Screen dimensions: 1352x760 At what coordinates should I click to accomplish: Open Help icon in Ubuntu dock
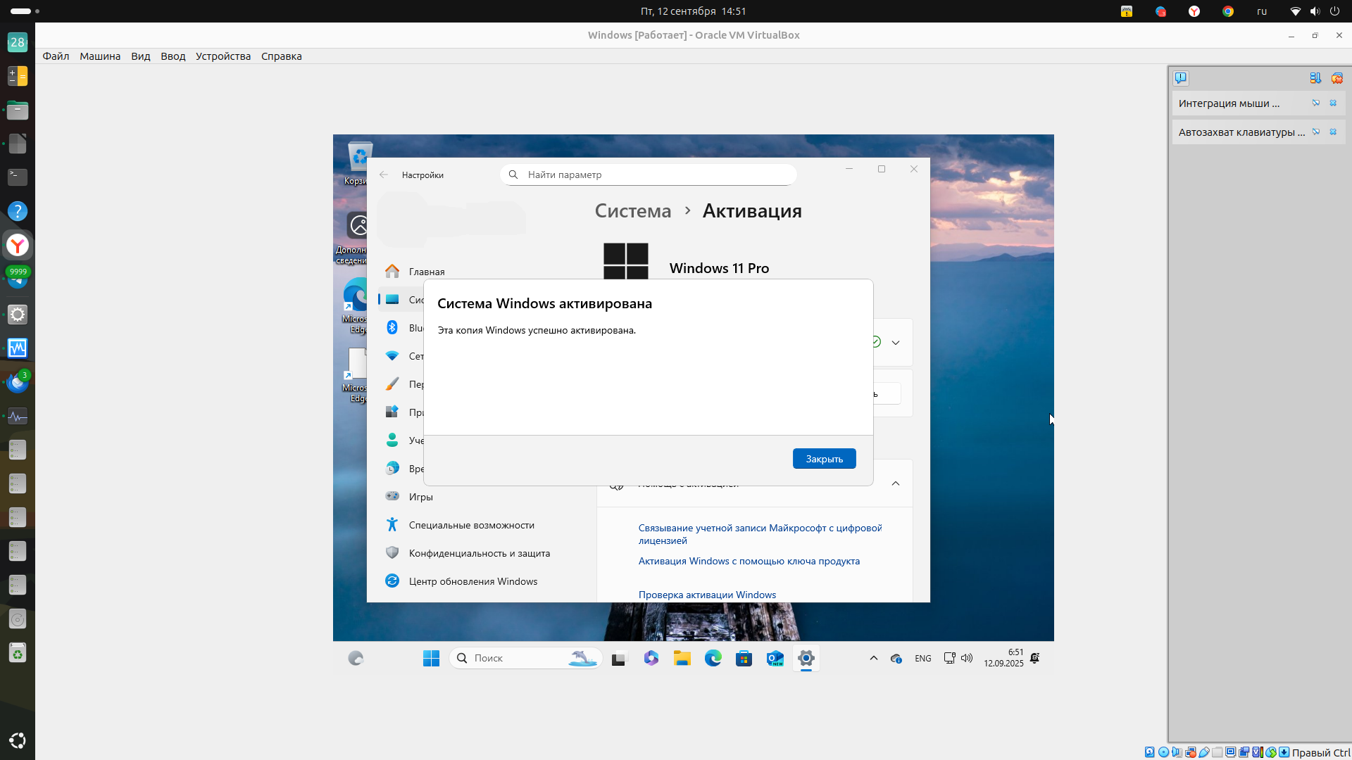tap(18, 211)
